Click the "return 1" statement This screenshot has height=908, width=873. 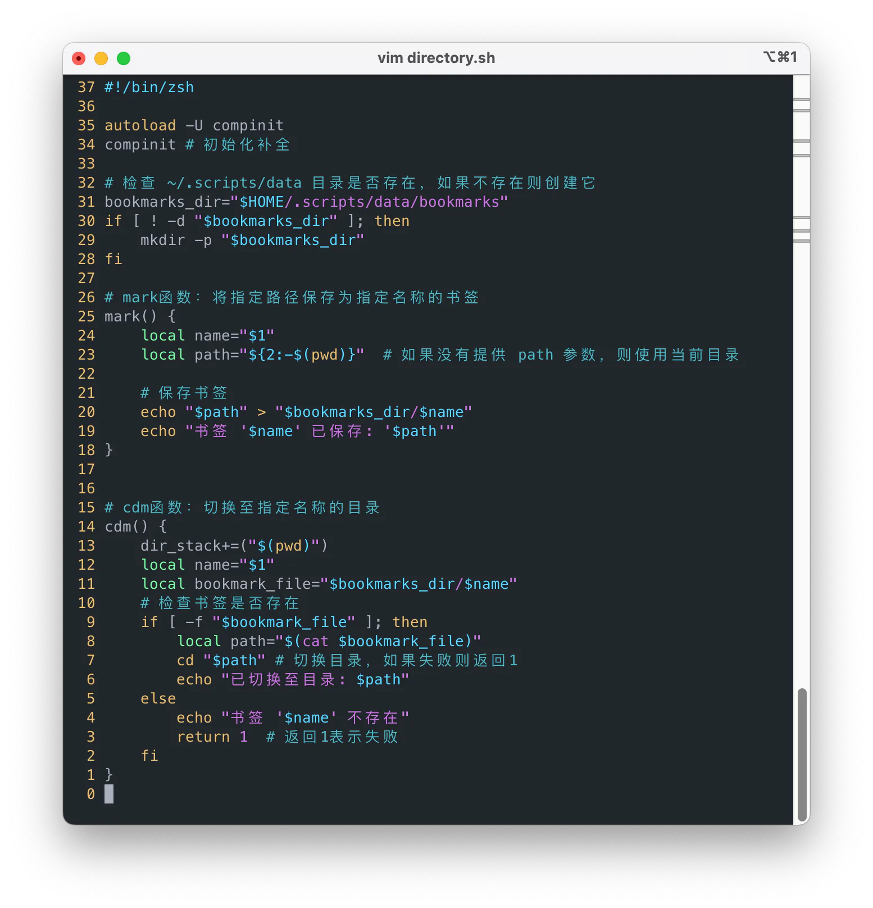tap(212, 737)
